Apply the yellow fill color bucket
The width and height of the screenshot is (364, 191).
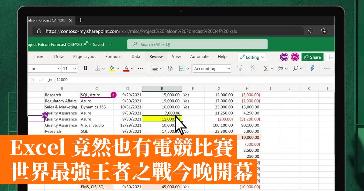pyautogui.click(x=112, y=69)
